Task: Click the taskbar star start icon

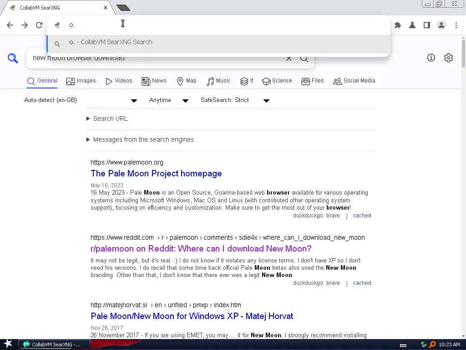Action: tap(8, 344)
